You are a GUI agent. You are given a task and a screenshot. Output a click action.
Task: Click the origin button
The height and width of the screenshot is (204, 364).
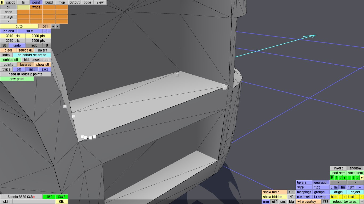coord(338,192)
